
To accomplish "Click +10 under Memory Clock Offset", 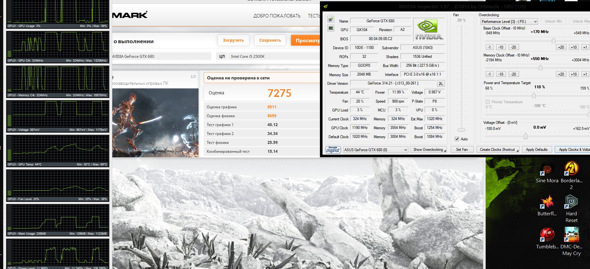I will click(x=574, y=74).
